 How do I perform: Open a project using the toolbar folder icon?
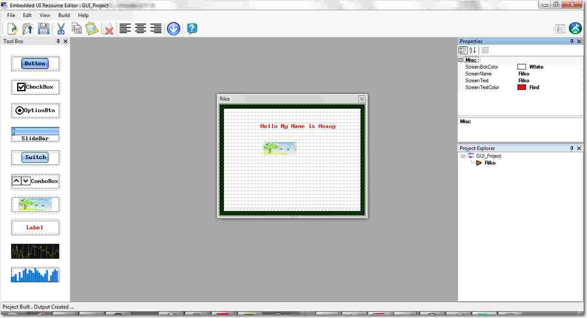28,29
